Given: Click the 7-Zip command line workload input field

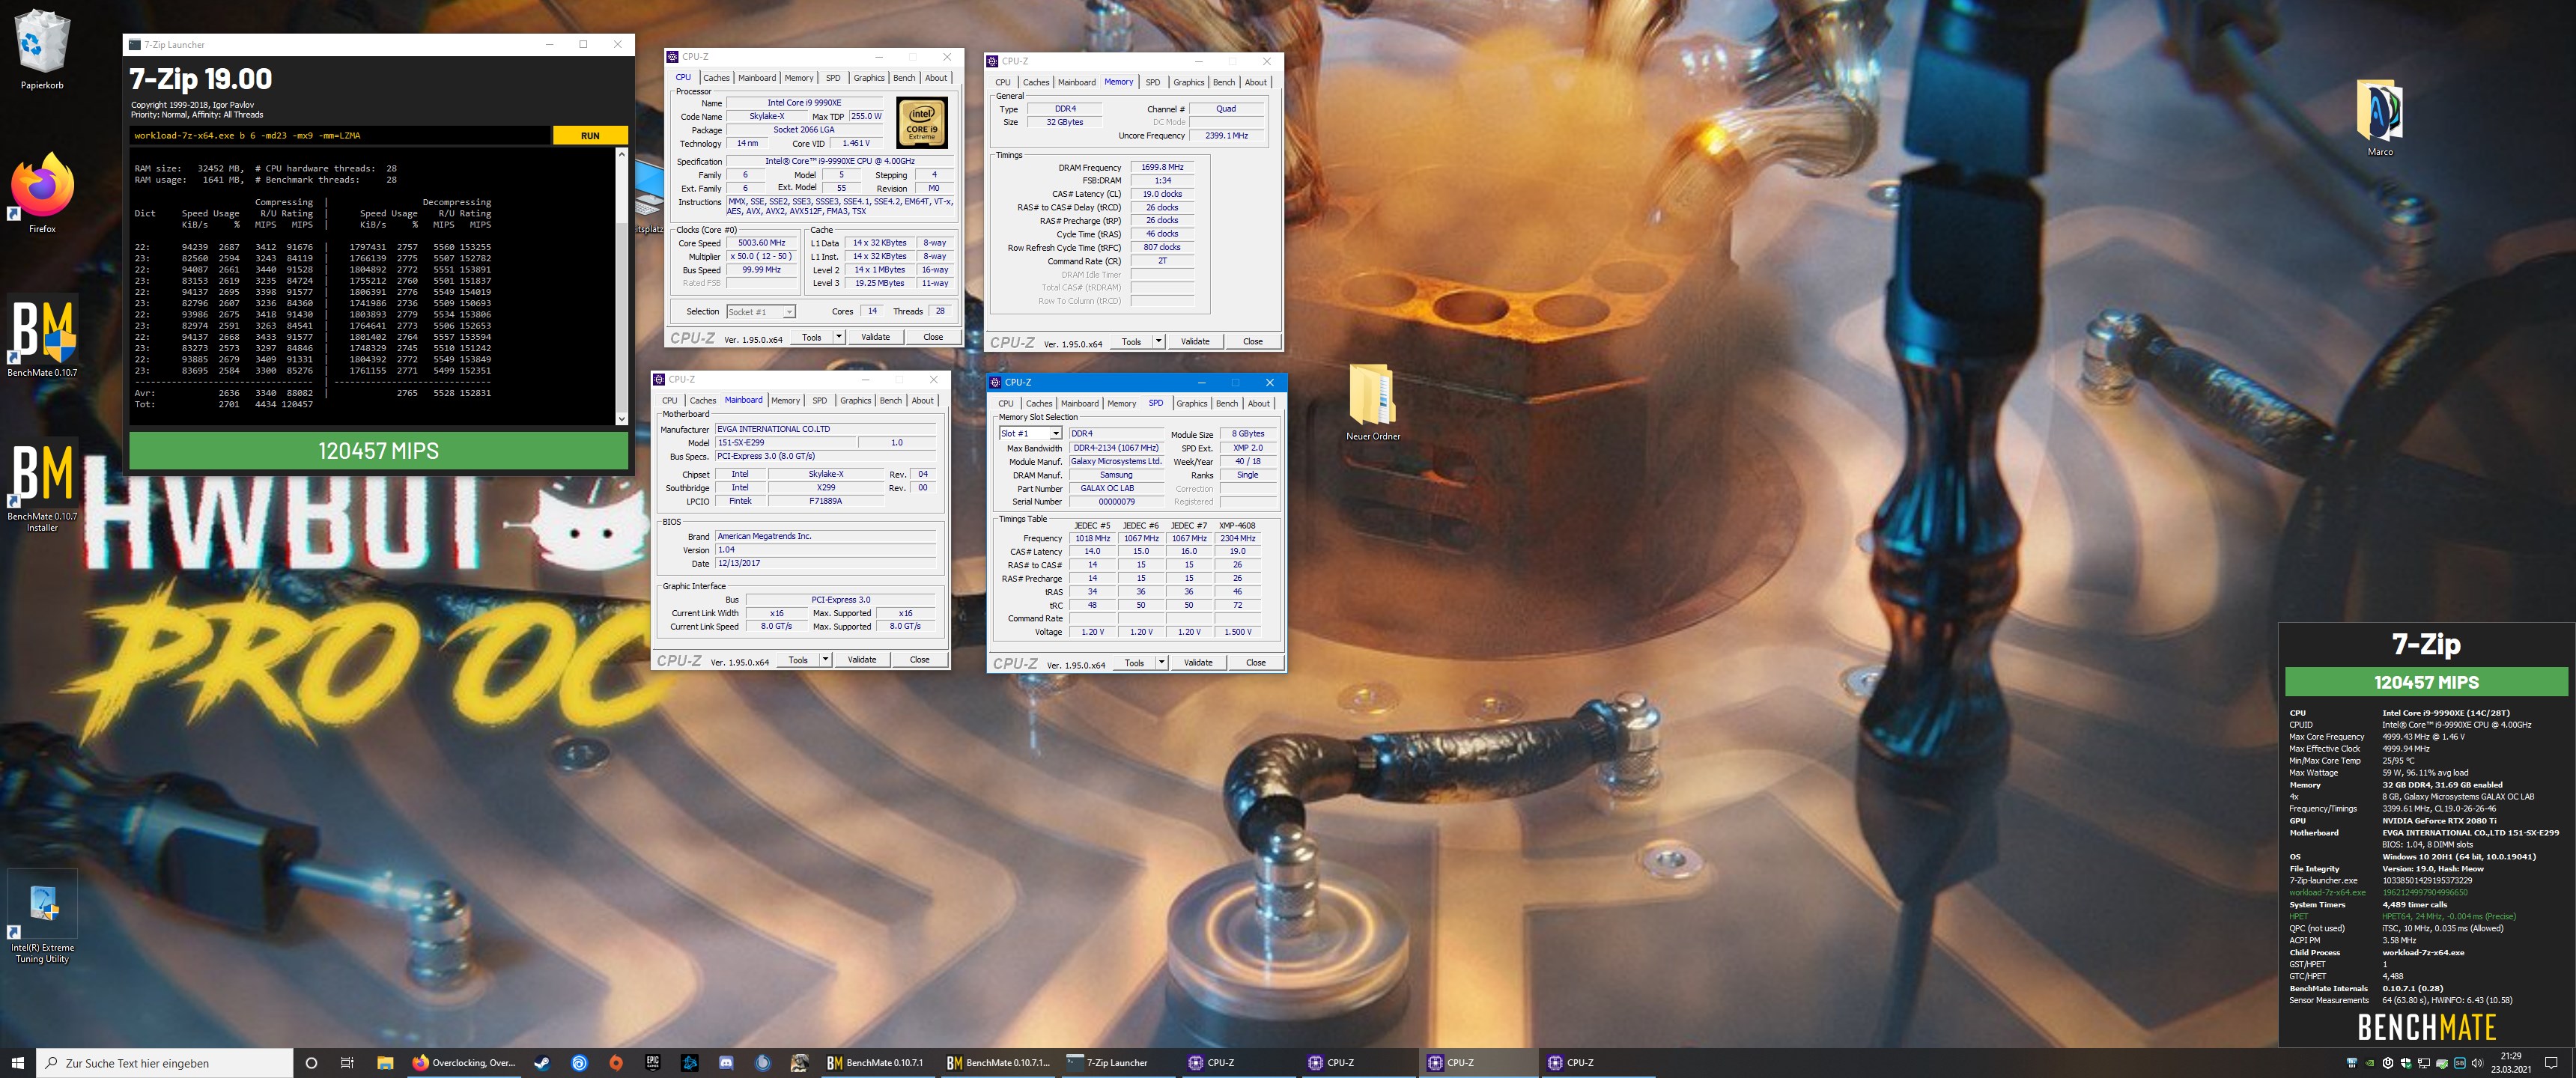Looking at the screenshot, I should pyautogui.click(x=340, y=136).
